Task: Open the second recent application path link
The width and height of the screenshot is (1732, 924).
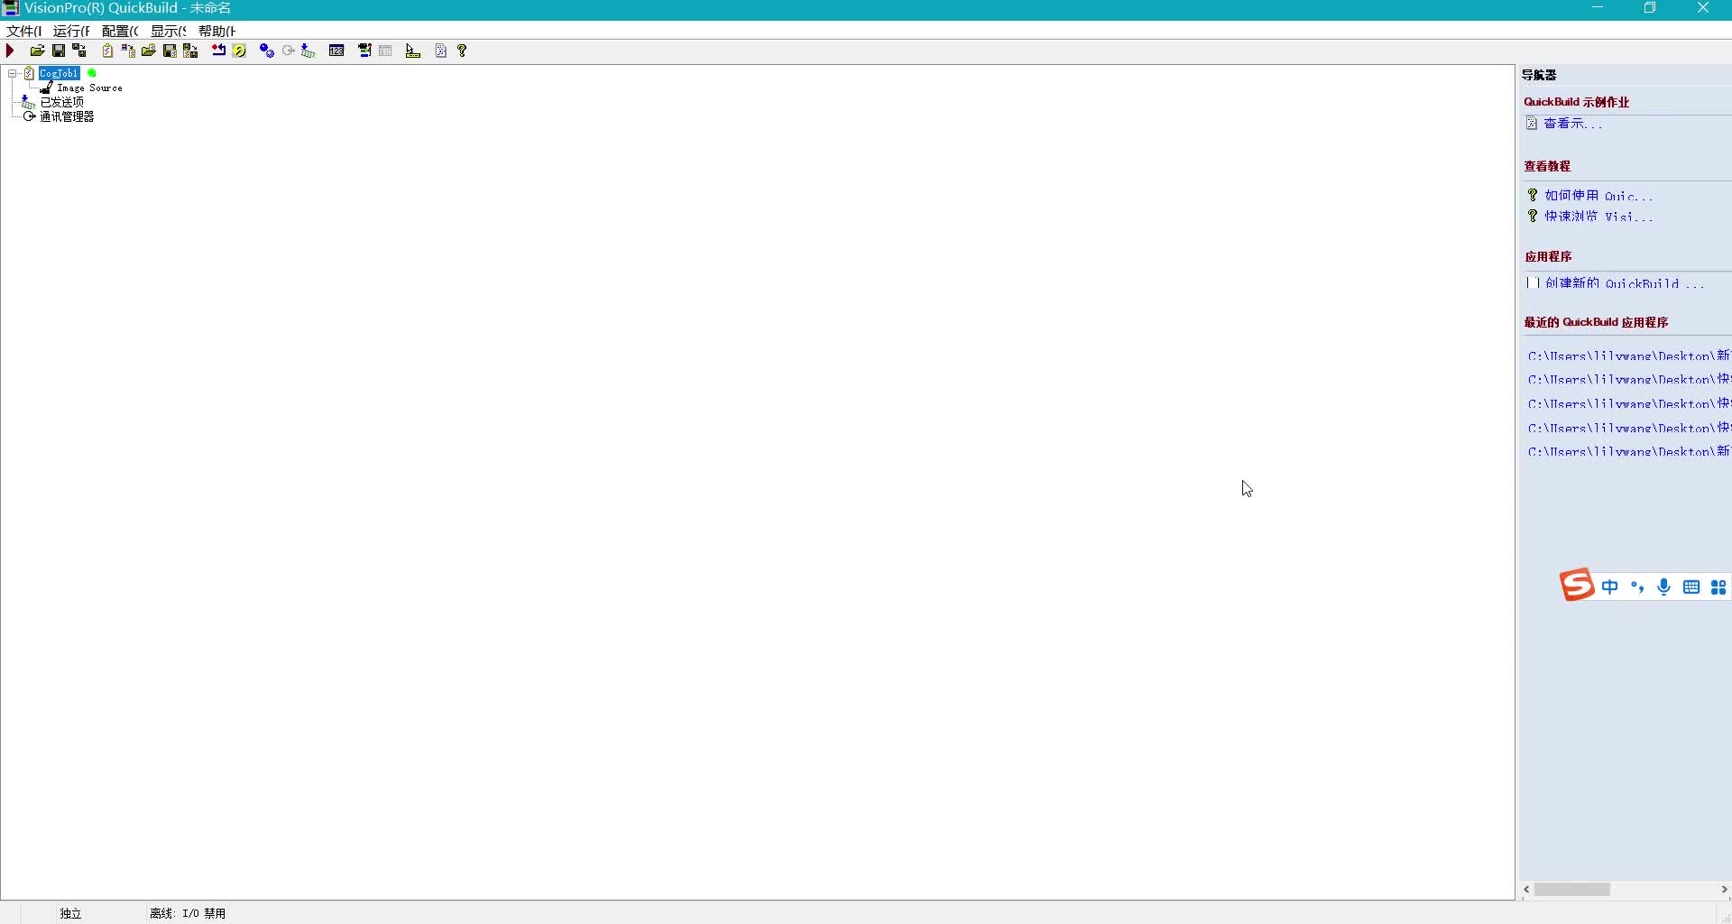Action: click(1629, 380)
